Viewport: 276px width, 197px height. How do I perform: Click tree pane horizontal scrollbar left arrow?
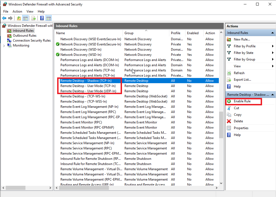3,188
